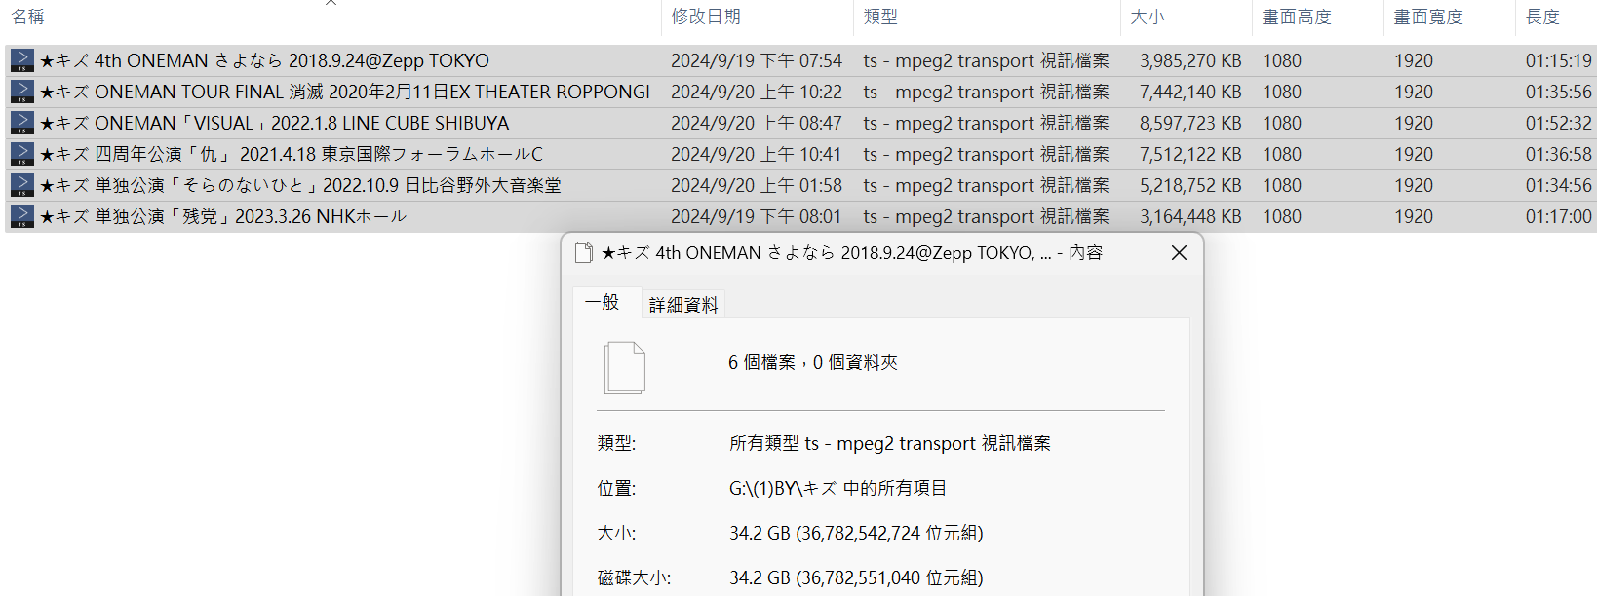Click 大小 value 34.2 GB (36,782,542,724 位元組)
Viewport: 1597px width, 596px height.
tap(856, 533)
